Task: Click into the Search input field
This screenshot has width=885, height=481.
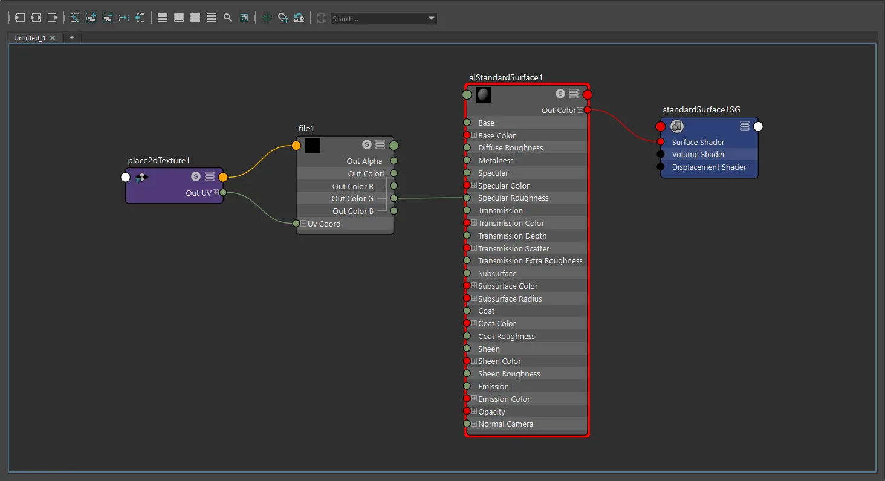Action: tap(378, 18)
